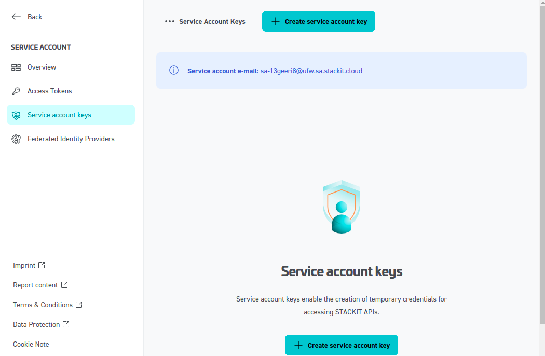Click the Report content external-link icon
The height and width of the screenshot is (356, 545).
click(64, 285)
